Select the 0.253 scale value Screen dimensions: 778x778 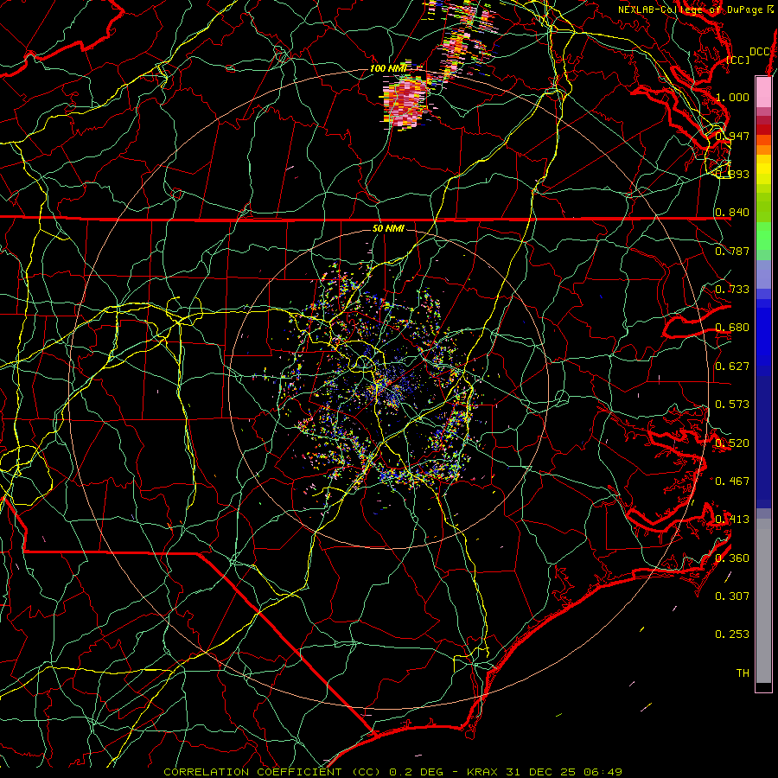coord(732,635)
